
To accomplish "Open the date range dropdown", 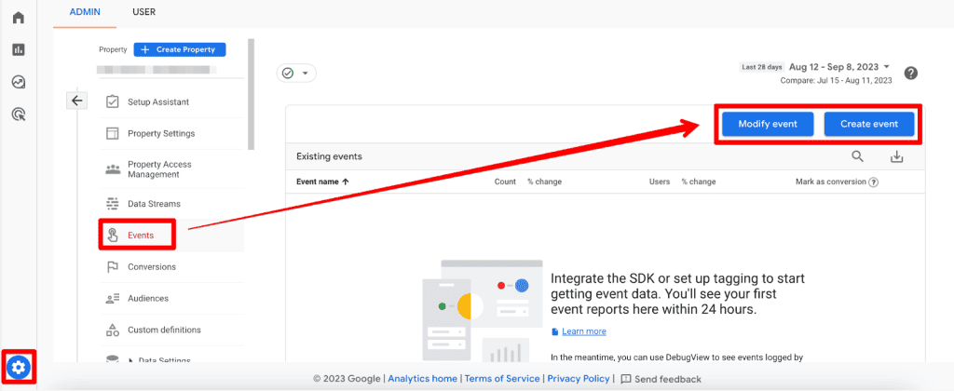I will coord(839,67).
